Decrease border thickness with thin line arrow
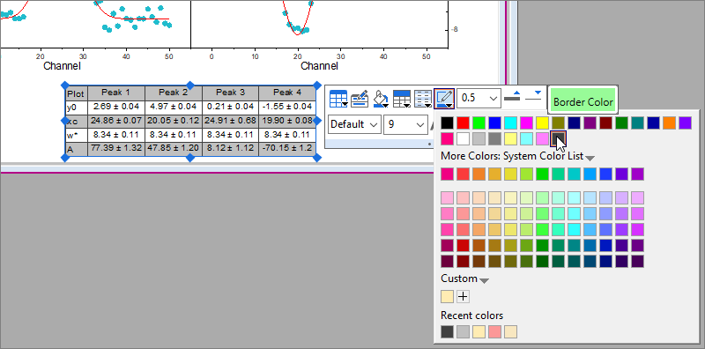Image resolution: width=705 pixels, height=349 pixels. coord(534,96)
